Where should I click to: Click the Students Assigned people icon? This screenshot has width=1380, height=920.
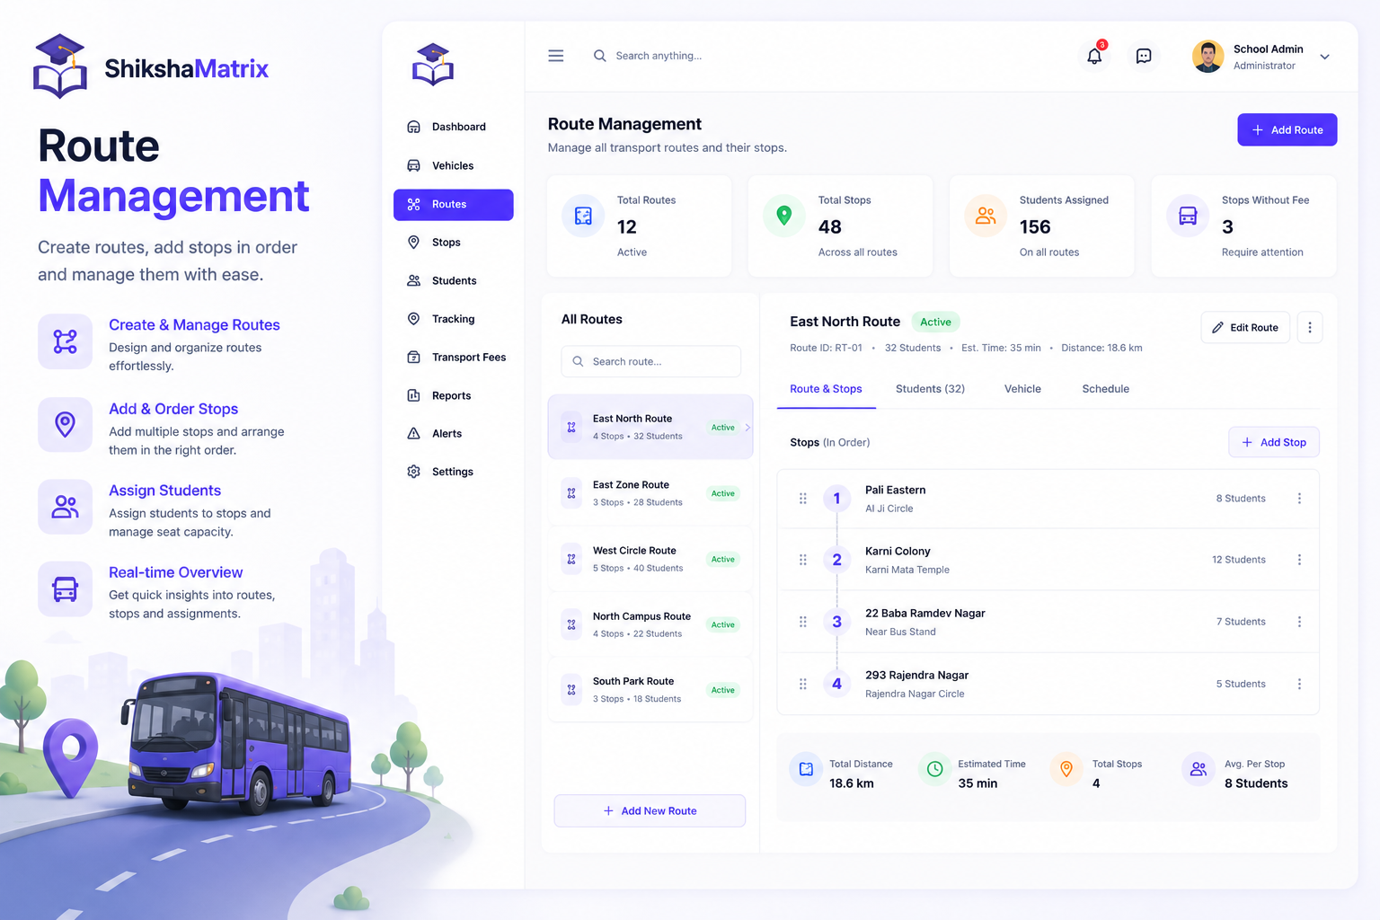(986, 217)
